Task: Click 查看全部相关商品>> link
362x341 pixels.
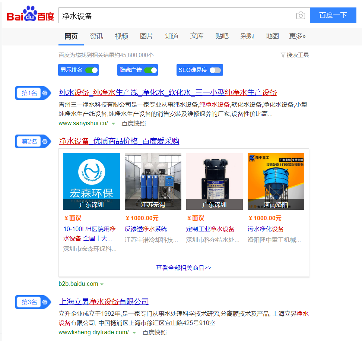Action: 184,268
